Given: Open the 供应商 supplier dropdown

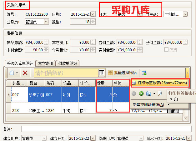Looking at the screenshot, I should pos(185,14).
